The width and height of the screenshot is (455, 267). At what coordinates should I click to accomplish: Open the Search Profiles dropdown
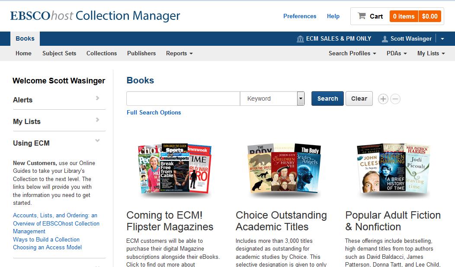[x=352, y=53]
